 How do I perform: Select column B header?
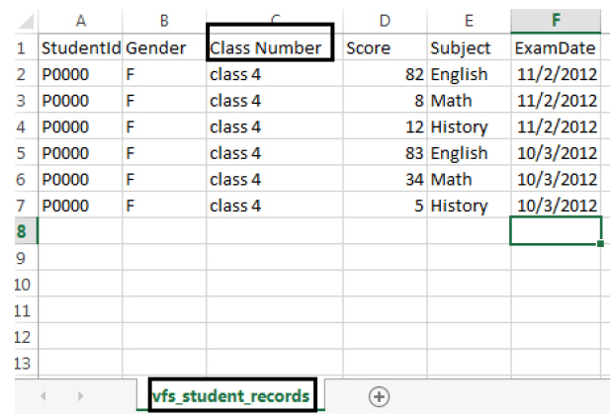(x=163, y=20)
